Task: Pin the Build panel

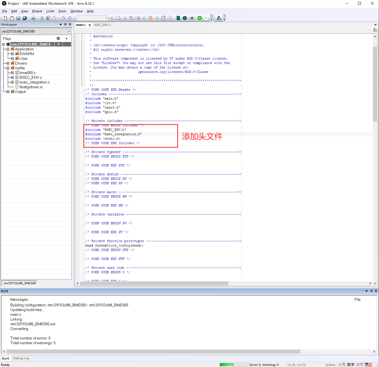Action: pos(371,291)
